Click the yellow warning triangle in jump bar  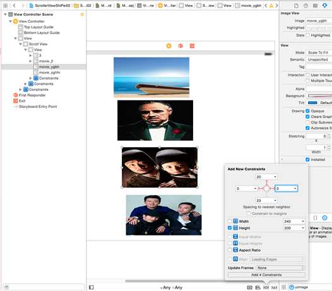pyautogui.click(x=271, y=6)
